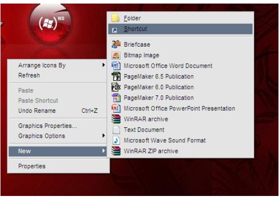Click the Ctrl+Z shortcut hint text
The image size is (280, 198).
pyautogui.click(x=89, y=111)
